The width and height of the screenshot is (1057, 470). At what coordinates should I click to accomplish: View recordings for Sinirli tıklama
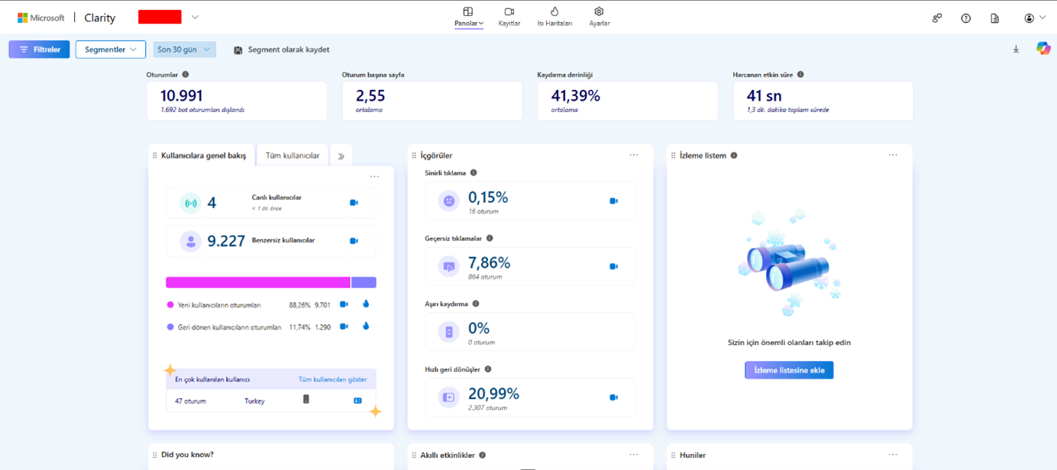[613, 201]
